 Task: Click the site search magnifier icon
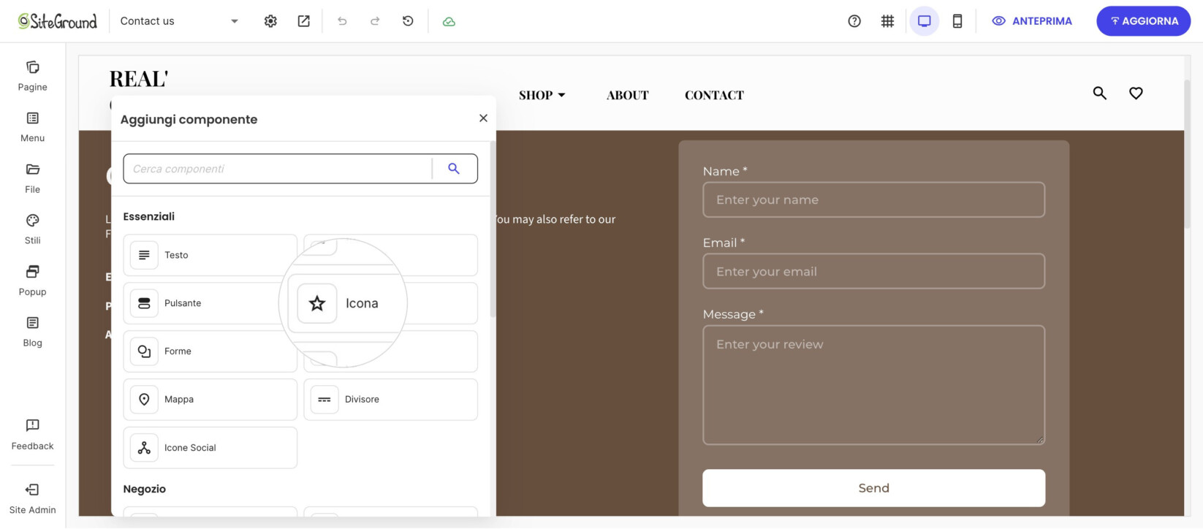pyautogui.click(x=1099, y=94)
